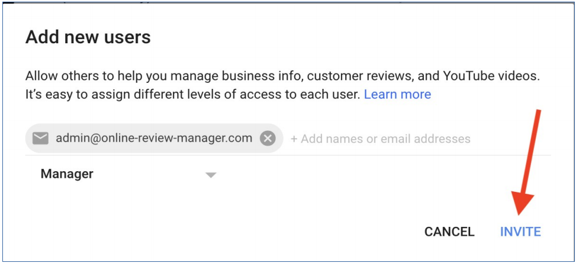This screenshot has height=263, width=576.
Task: Remove admin@online-review-manager.com with the X icon
Action: click(x=268, y=139)
